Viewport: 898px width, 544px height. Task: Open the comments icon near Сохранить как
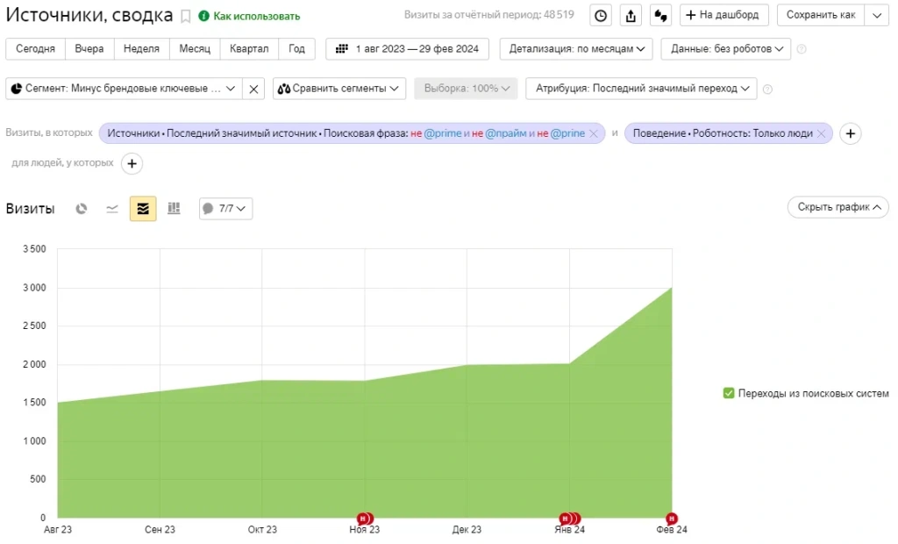pos(660,15)
